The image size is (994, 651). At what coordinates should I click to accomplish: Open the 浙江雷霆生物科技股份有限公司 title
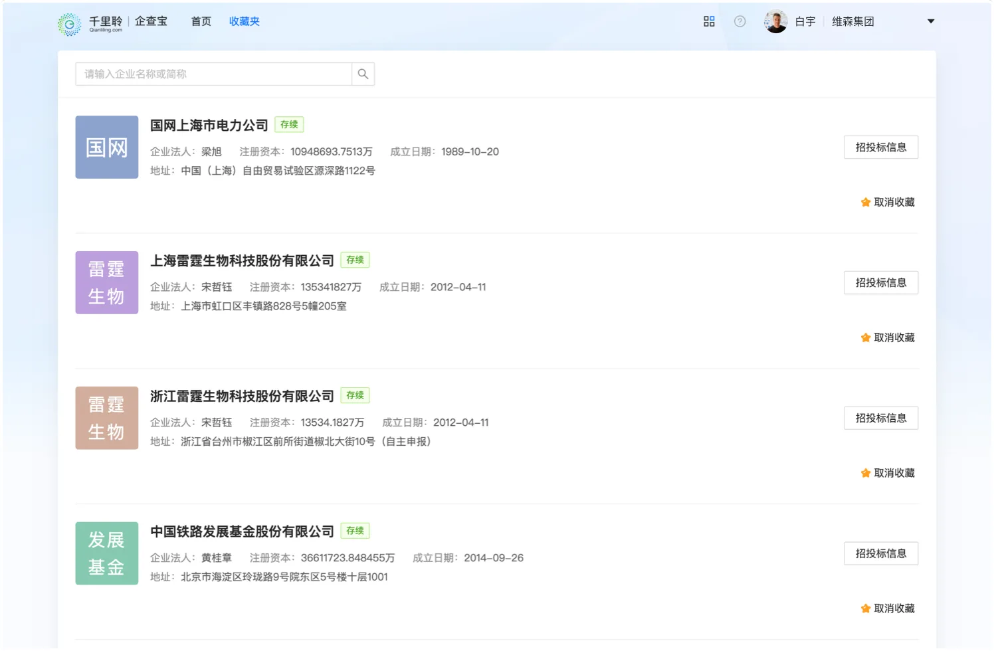pos(242,397)
